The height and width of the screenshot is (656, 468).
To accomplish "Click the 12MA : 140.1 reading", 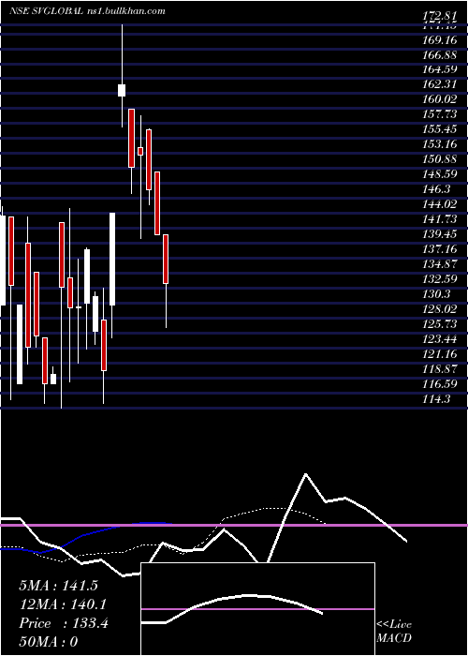I will click(x=63, y=604).
